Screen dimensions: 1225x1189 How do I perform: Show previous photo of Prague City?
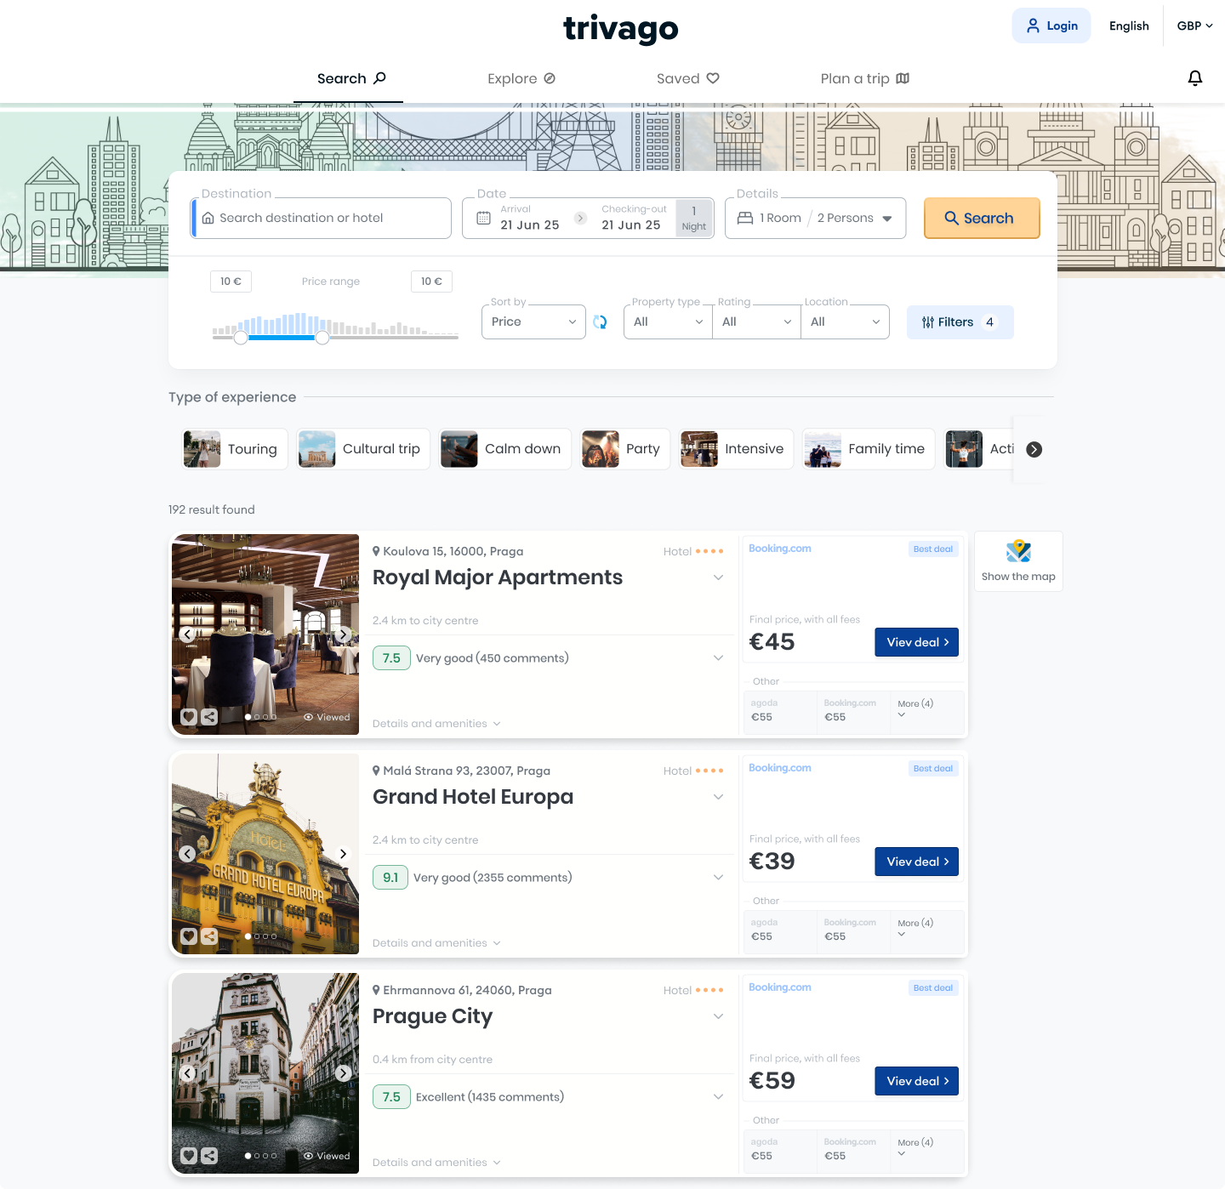point(188,1073)
